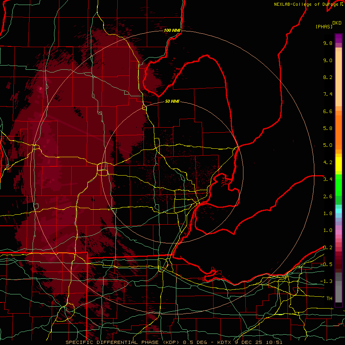The image size is (345, 345).
Task: Click the 4.2 scale value
Action: tap(328, 163)
